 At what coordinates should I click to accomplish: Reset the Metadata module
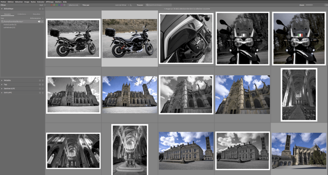pos(40,80)
